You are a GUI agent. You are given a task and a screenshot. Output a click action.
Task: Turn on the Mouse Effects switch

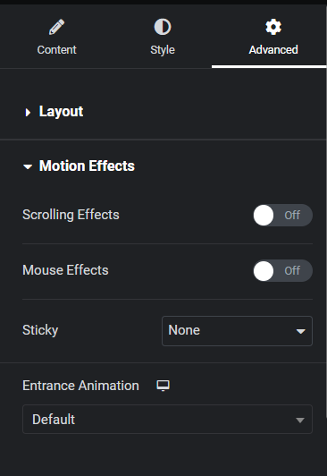tap(282, 271)
